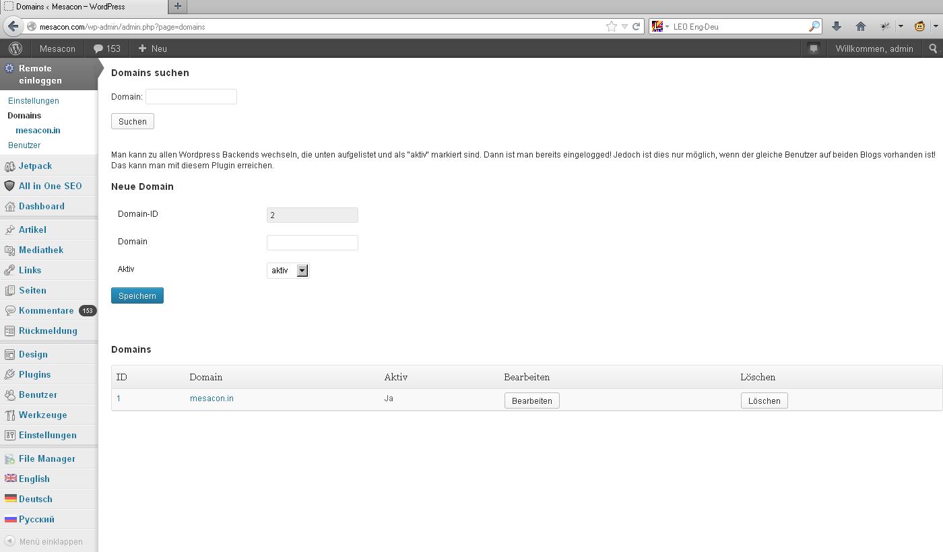Click the addon icon right of home button
Viewport: 943px width, 552px height.
tap(885, 26)
